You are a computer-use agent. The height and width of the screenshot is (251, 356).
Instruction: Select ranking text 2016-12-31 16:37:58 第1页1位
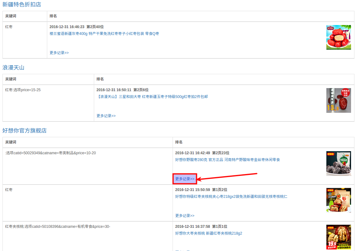[x=201, y=227]
